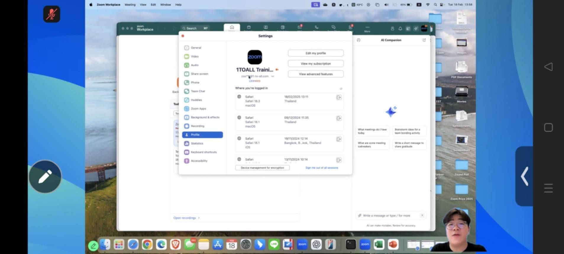Open the More tab in Zoom toolbar
Viewport: 564px width, 254px height.
(x=367, y=29)
